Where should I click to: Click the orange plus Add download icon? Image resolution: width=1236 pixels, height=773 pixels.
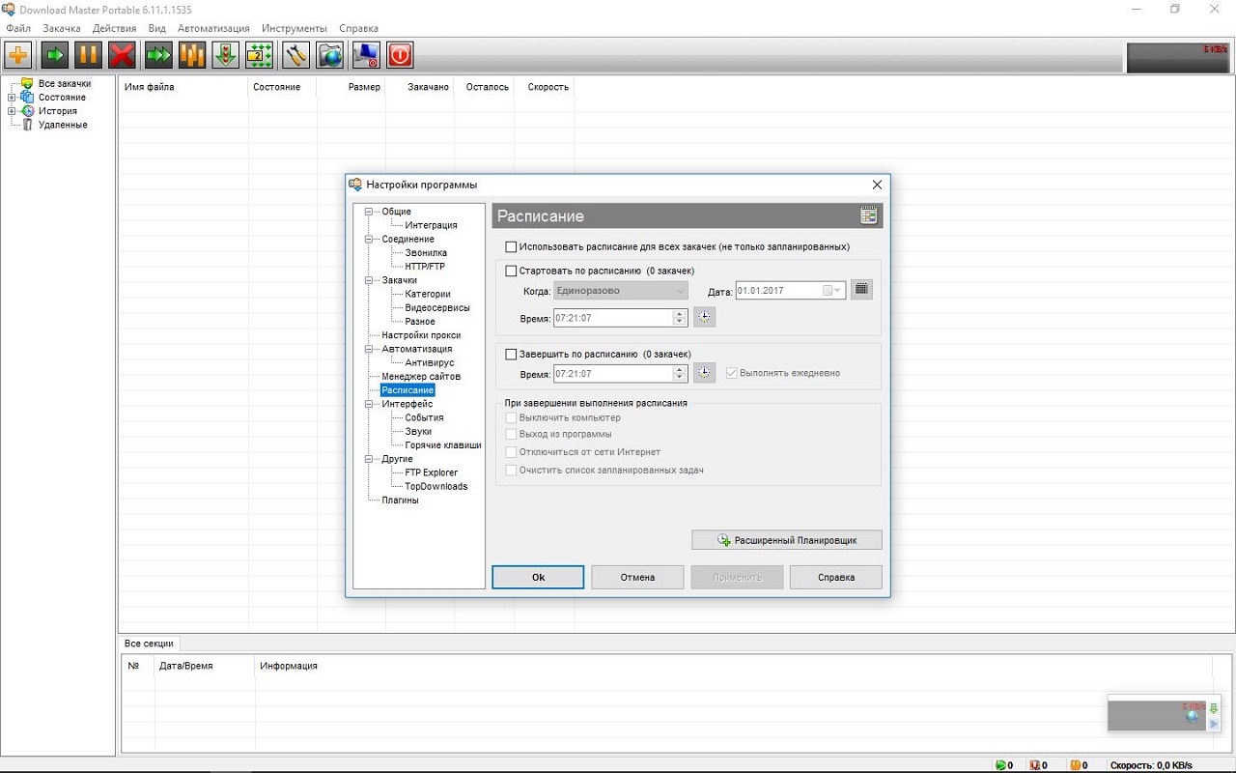18,55
